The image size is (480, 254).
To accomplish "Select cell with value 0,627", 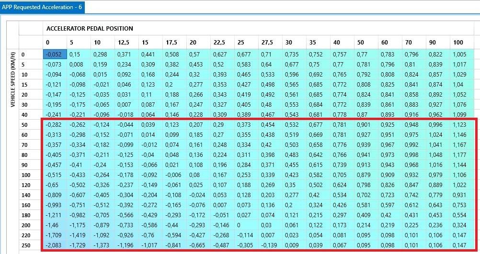I will coord(222,55).
